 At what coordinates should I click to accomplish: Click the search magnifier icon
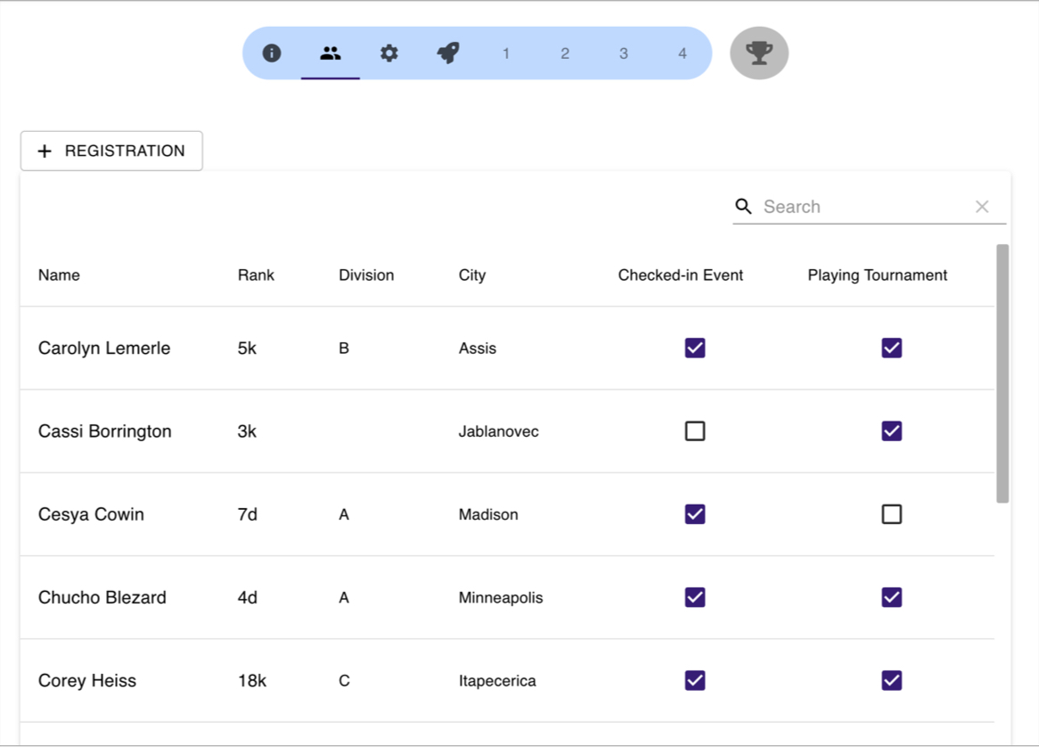tap(743, 207)
